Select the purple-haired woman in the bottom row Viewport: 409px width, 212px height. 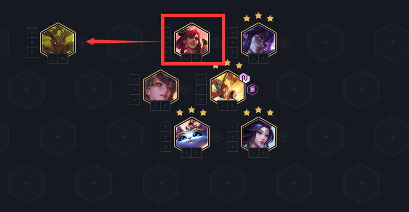(x=259, y=135)
